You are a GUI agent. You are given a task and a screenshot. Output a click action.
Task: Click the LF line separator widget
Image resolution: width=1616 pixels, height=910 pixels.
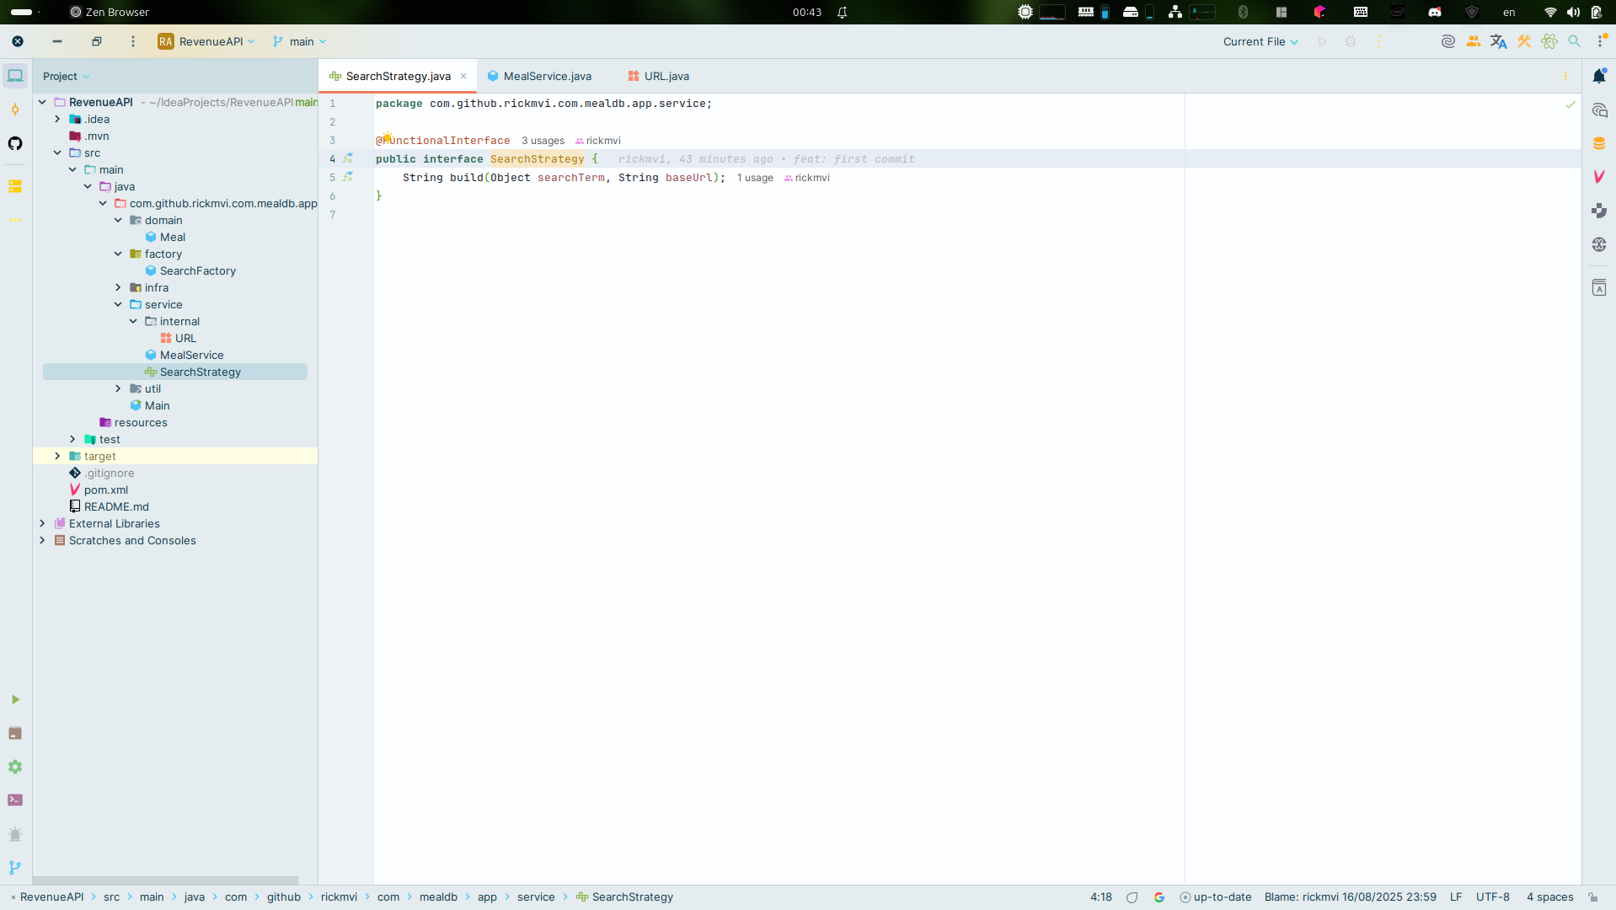pyautogui.click(x=1456, y=897)
